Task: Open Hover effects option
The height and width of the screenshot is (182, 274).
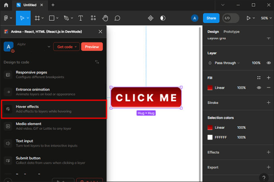Action: click(x=54, y=109)
